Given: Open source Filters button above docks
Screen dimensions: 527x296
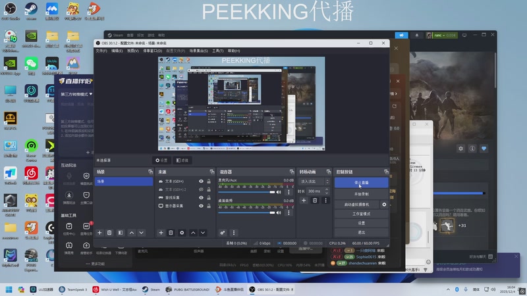Looking at the screenshot, I should pyautogui.click(x=182, y=160).
